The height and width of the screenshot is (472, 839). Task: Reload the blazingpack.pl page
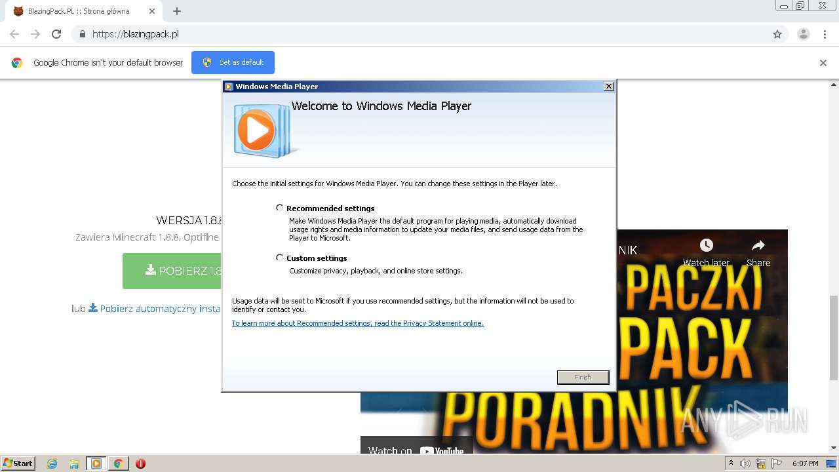click(56, 34)
